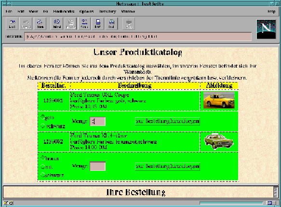Click the security key icon in status bar
The image size is (281, 207).
click(x=8, y=203)
